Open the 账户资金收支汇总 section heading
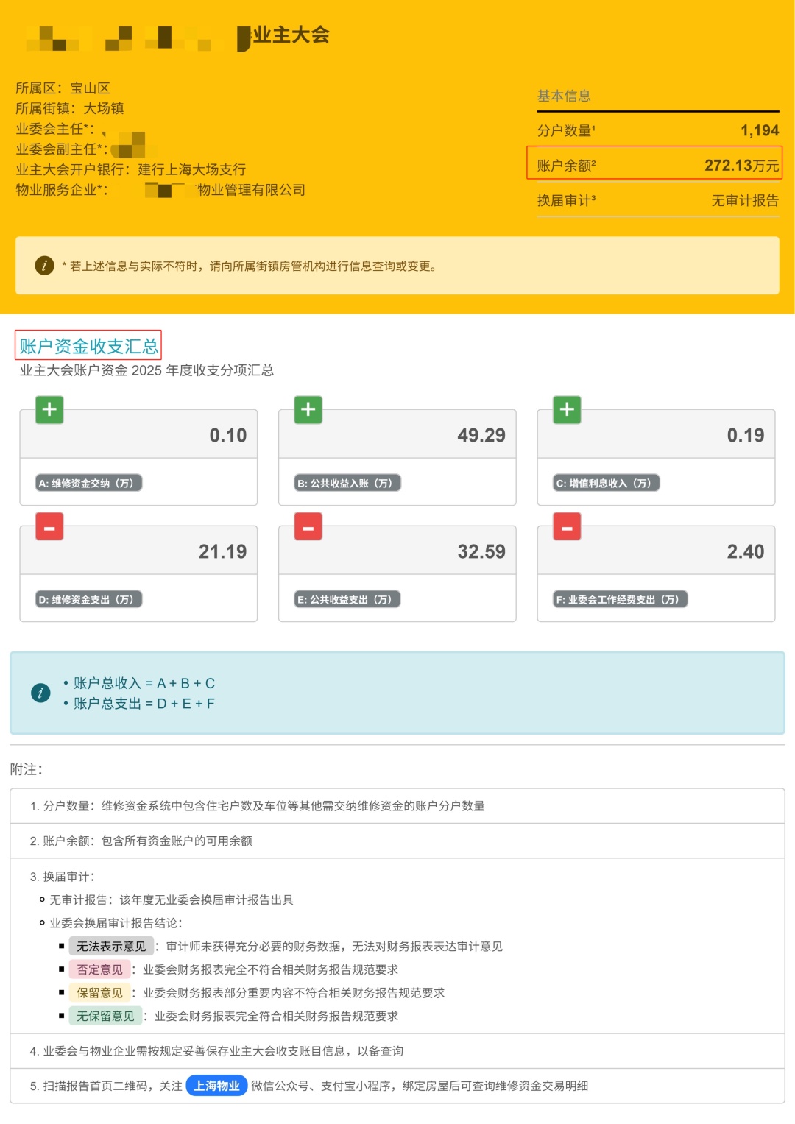 coord(88,345)
